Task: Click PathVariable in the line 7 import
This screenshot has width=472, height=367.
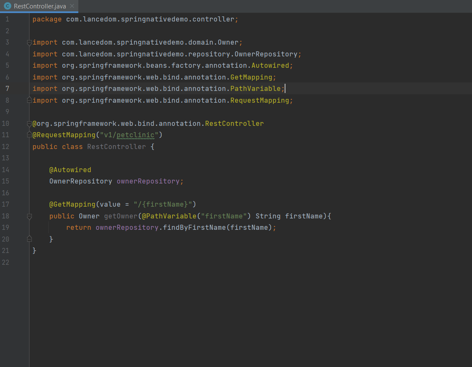Action: (255, 89)
